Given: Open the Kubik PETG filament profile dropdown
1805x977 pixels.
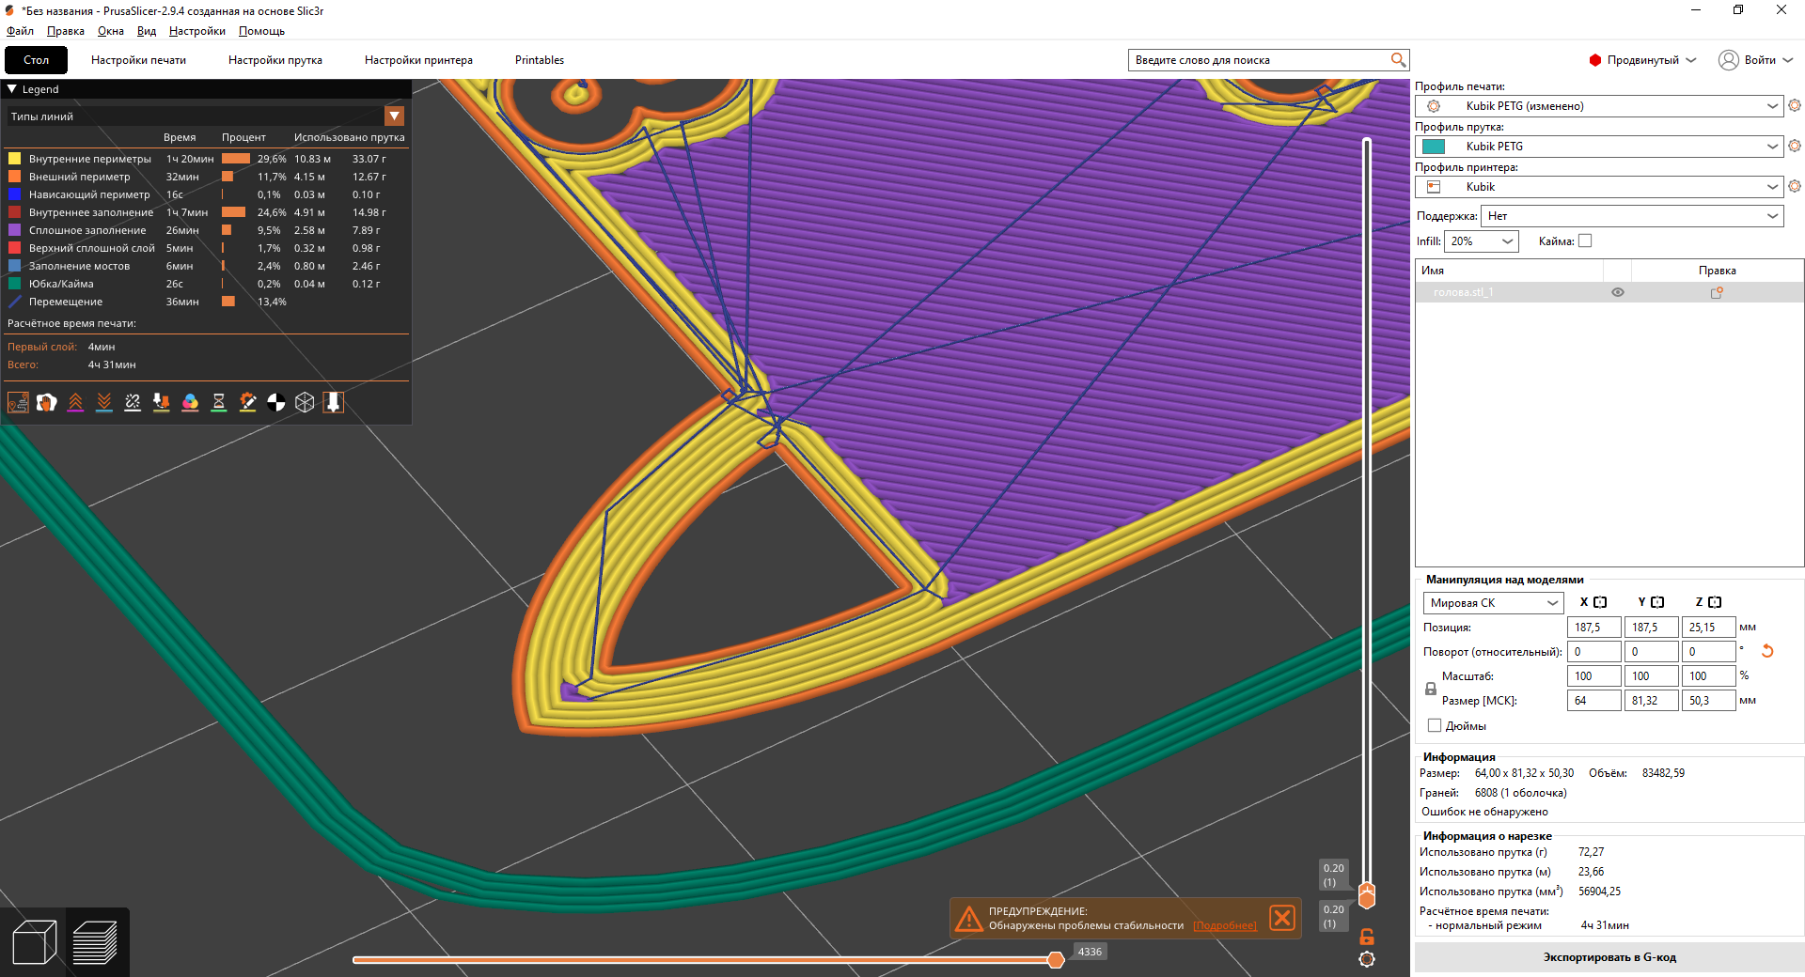Looking at the screenshot, I should click(1598, 147).
